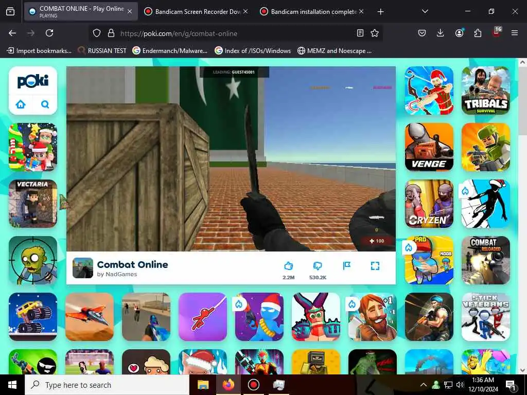Screen dimensions: 527x395
Task: Open Bandicam recorder taskbar icon
Action: (253, 385)
